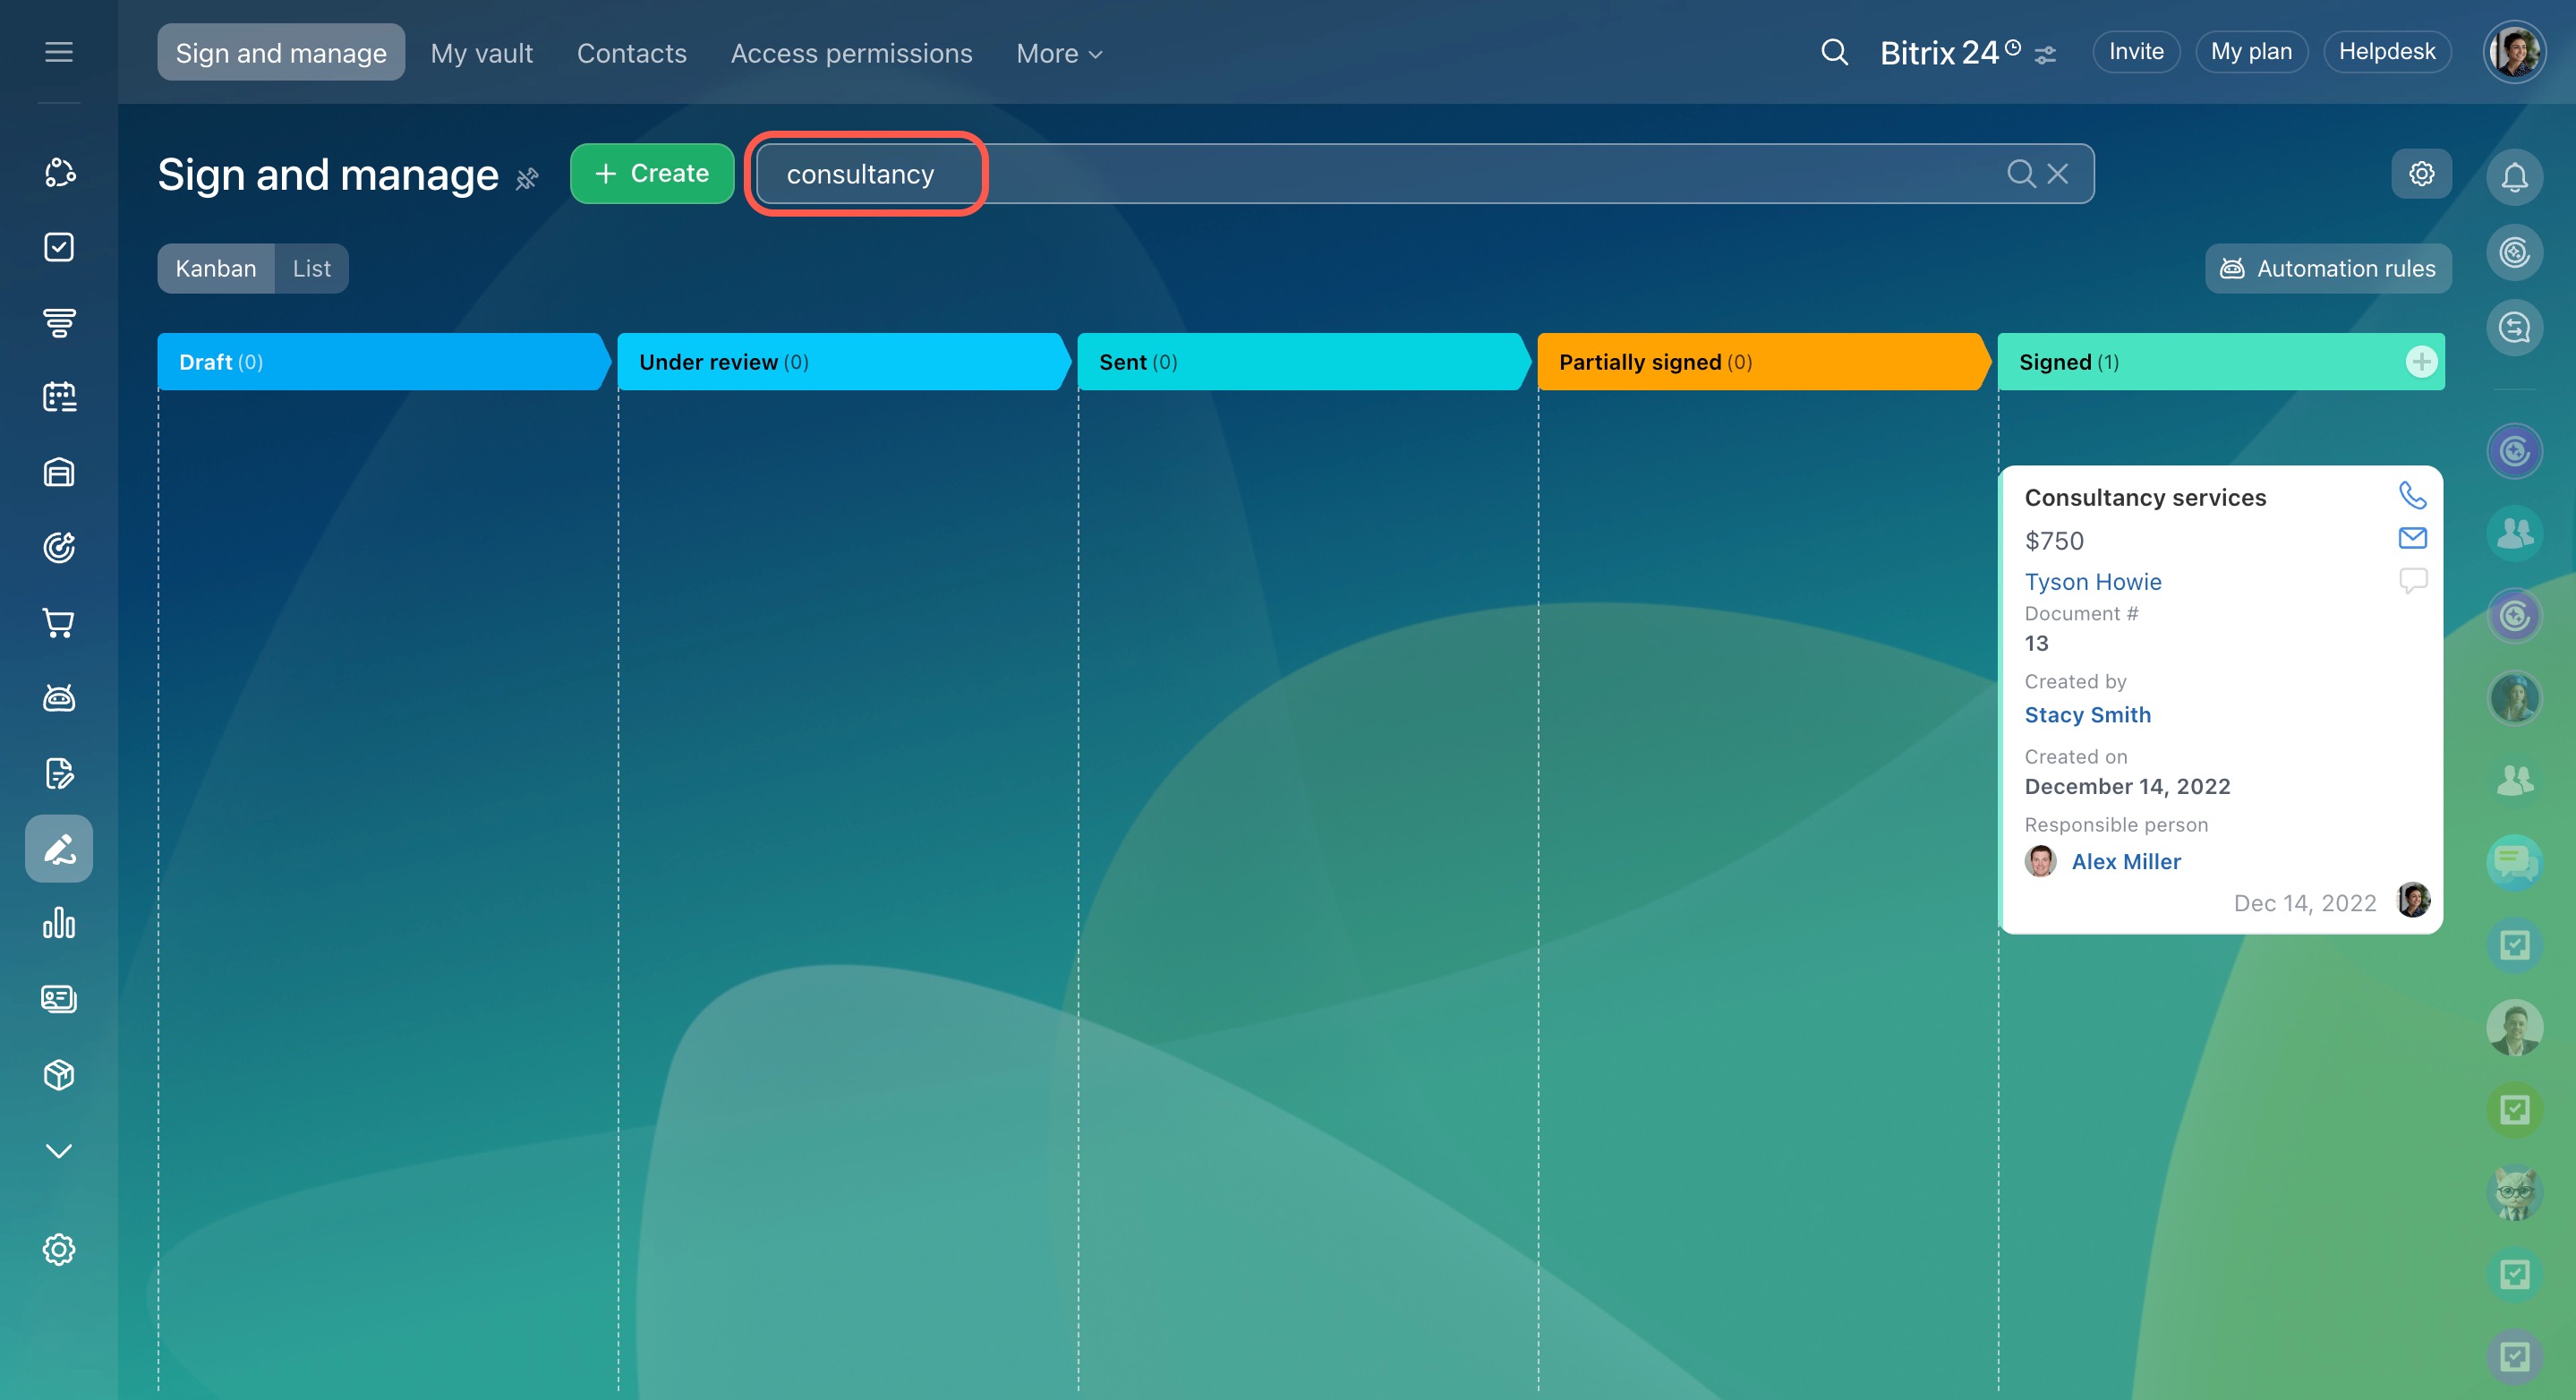Select the Draft stage header

pos(383,361)
